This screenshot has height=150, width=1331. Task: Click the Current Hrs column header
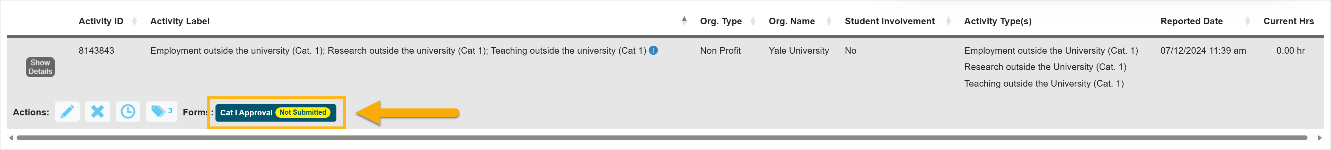1288,21
